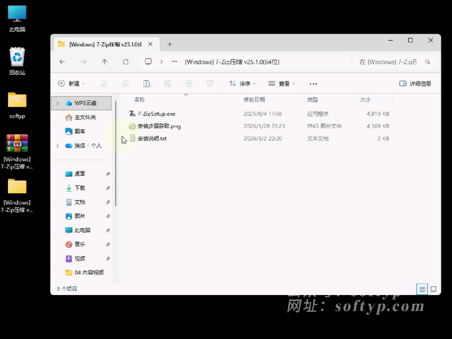Sort by 大小 column header
This screenshot has height=339, width=452.
[x=365, y=100]
